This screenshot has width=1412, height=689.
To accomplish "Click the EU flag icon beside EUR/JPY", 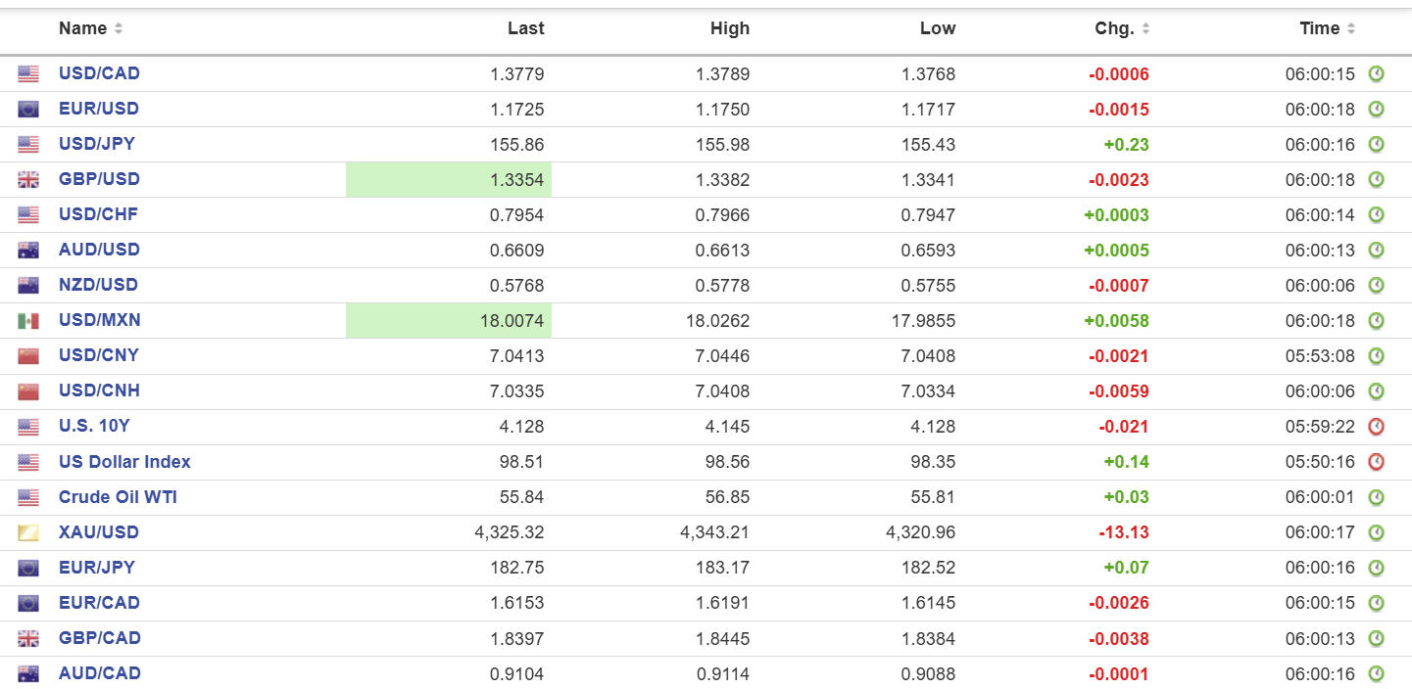I will [x=28, y=569].
